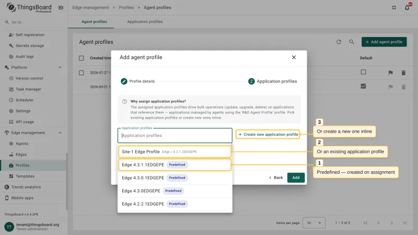This screenshot has width=418, height=235.
Task: Jump to the first page of results
Action: point(365,223)
